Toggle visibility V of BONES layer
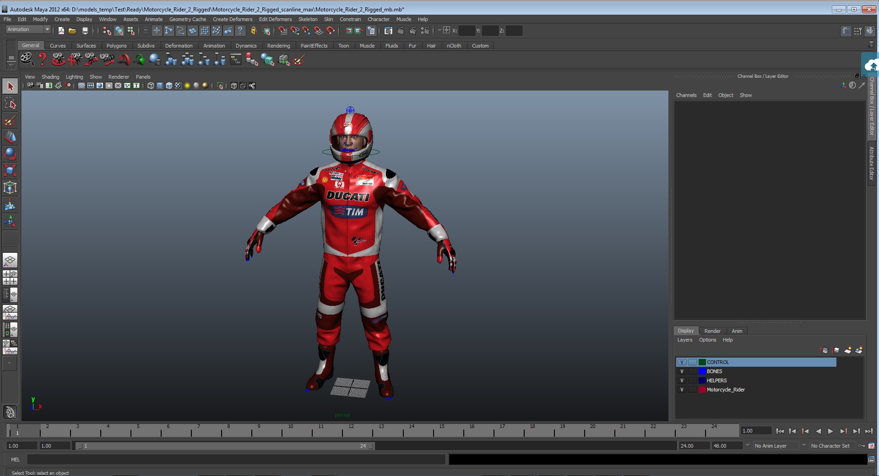Screen dimensions: 879x476 [x=682, y=371]
